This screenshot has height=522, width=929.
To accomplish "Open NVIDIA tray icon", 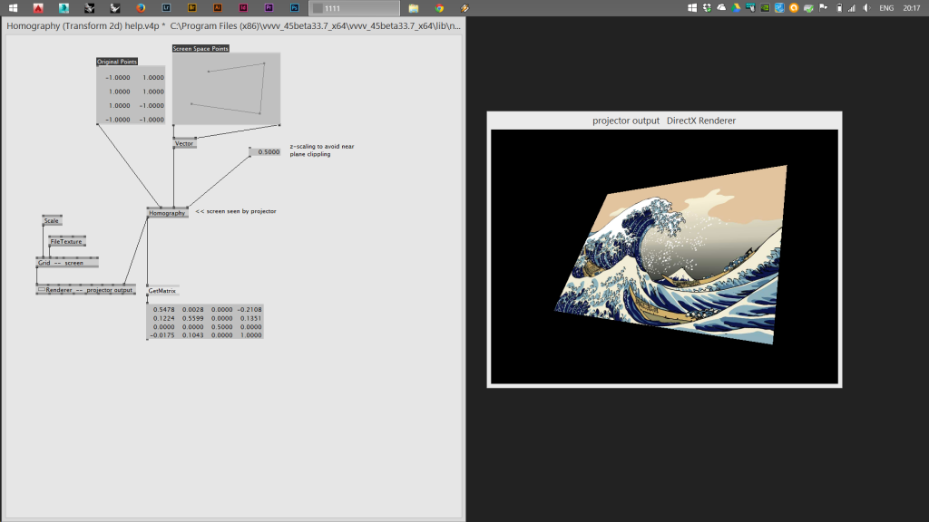I will pyautogui.click(x=765, y=7).
